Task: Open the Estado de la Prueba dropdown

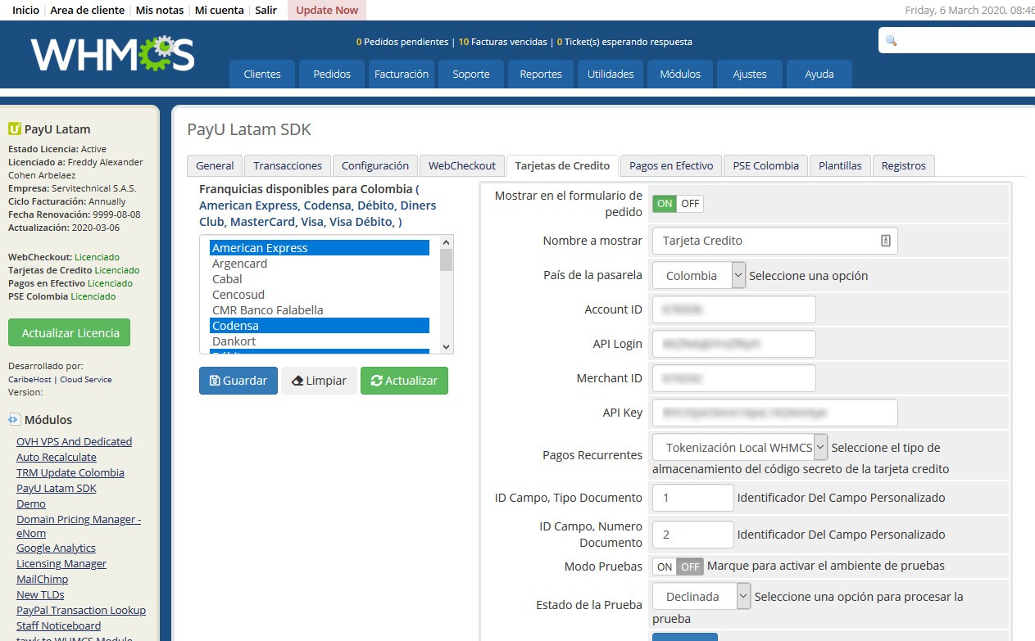Action: 701,596
